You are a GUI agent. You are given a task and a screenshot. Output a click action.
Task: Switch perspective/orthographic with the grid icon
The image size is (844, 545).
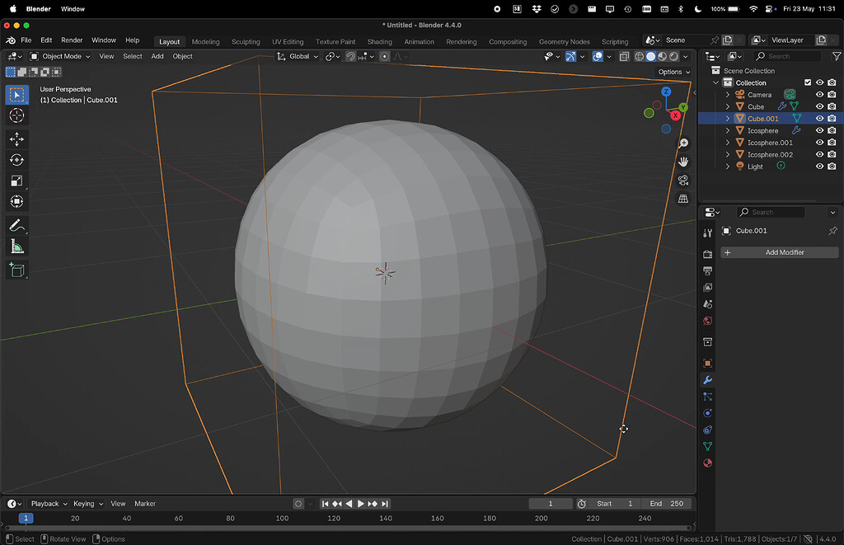(683, 199)
